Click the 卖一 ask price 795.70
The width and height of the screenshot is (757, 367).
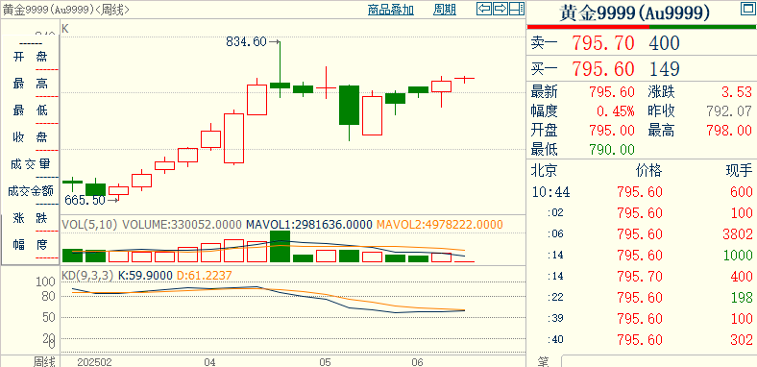[x=603, y=43]
